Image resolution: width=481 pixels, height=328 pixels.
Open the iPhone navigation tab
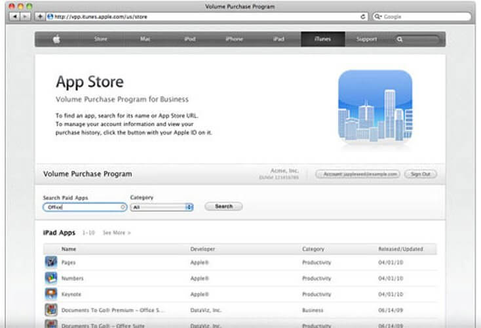[x=235, y=39]
